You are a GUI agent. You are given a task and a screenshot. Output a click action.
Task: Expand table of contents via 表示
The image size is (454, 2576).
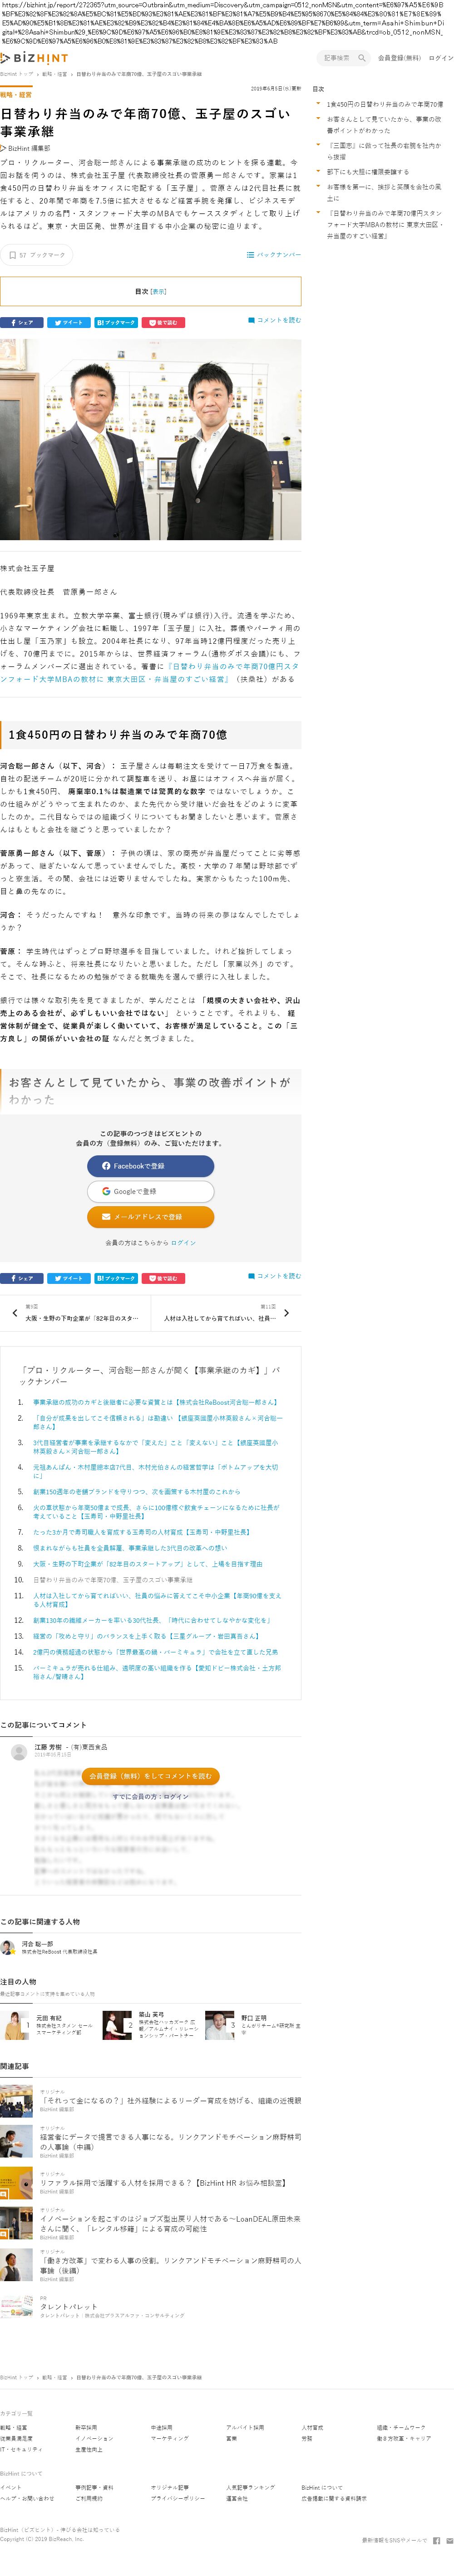(x=158, y=292)
